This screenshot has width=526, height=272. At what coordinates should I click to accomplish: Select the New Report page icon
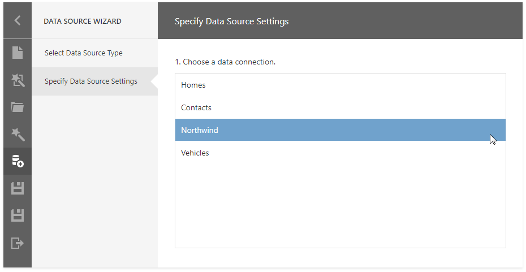[18, 53]
